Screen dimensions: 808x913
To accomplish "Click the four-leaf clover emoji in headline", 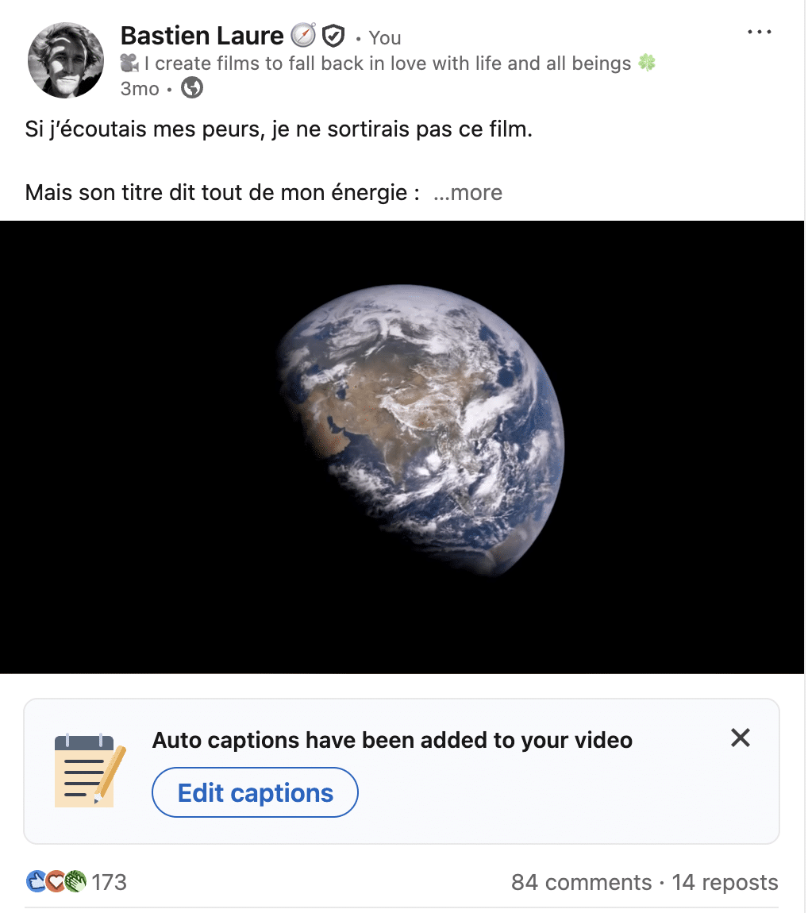I will (647, 63).
